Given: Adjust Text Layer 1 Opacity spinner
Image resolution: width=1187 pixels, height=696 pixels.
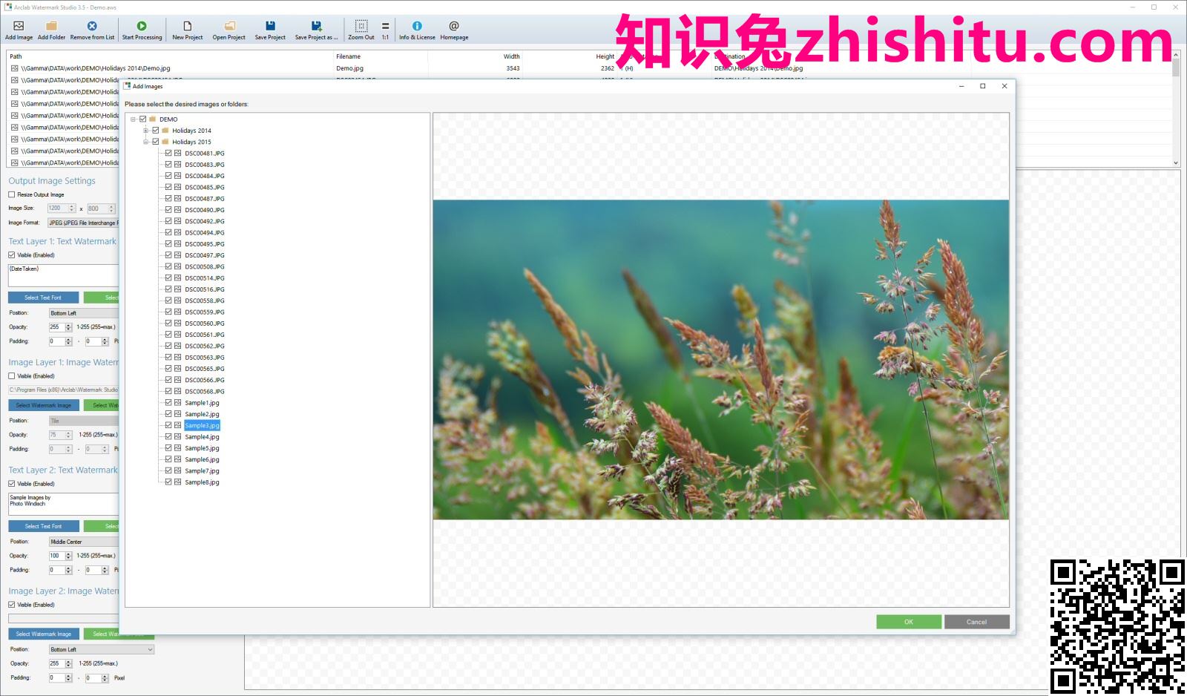Looking at the screenshot, I should pyautogui.click(x=68, y=327).
